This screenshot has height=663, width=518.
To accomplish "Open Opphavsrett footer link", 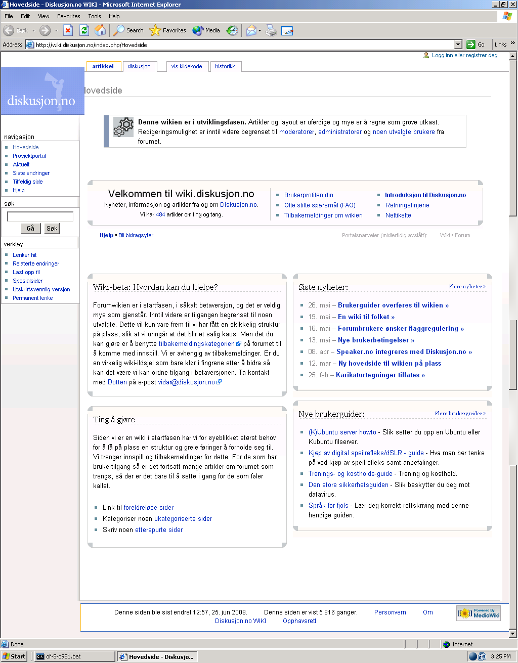I will coord(299,621).
